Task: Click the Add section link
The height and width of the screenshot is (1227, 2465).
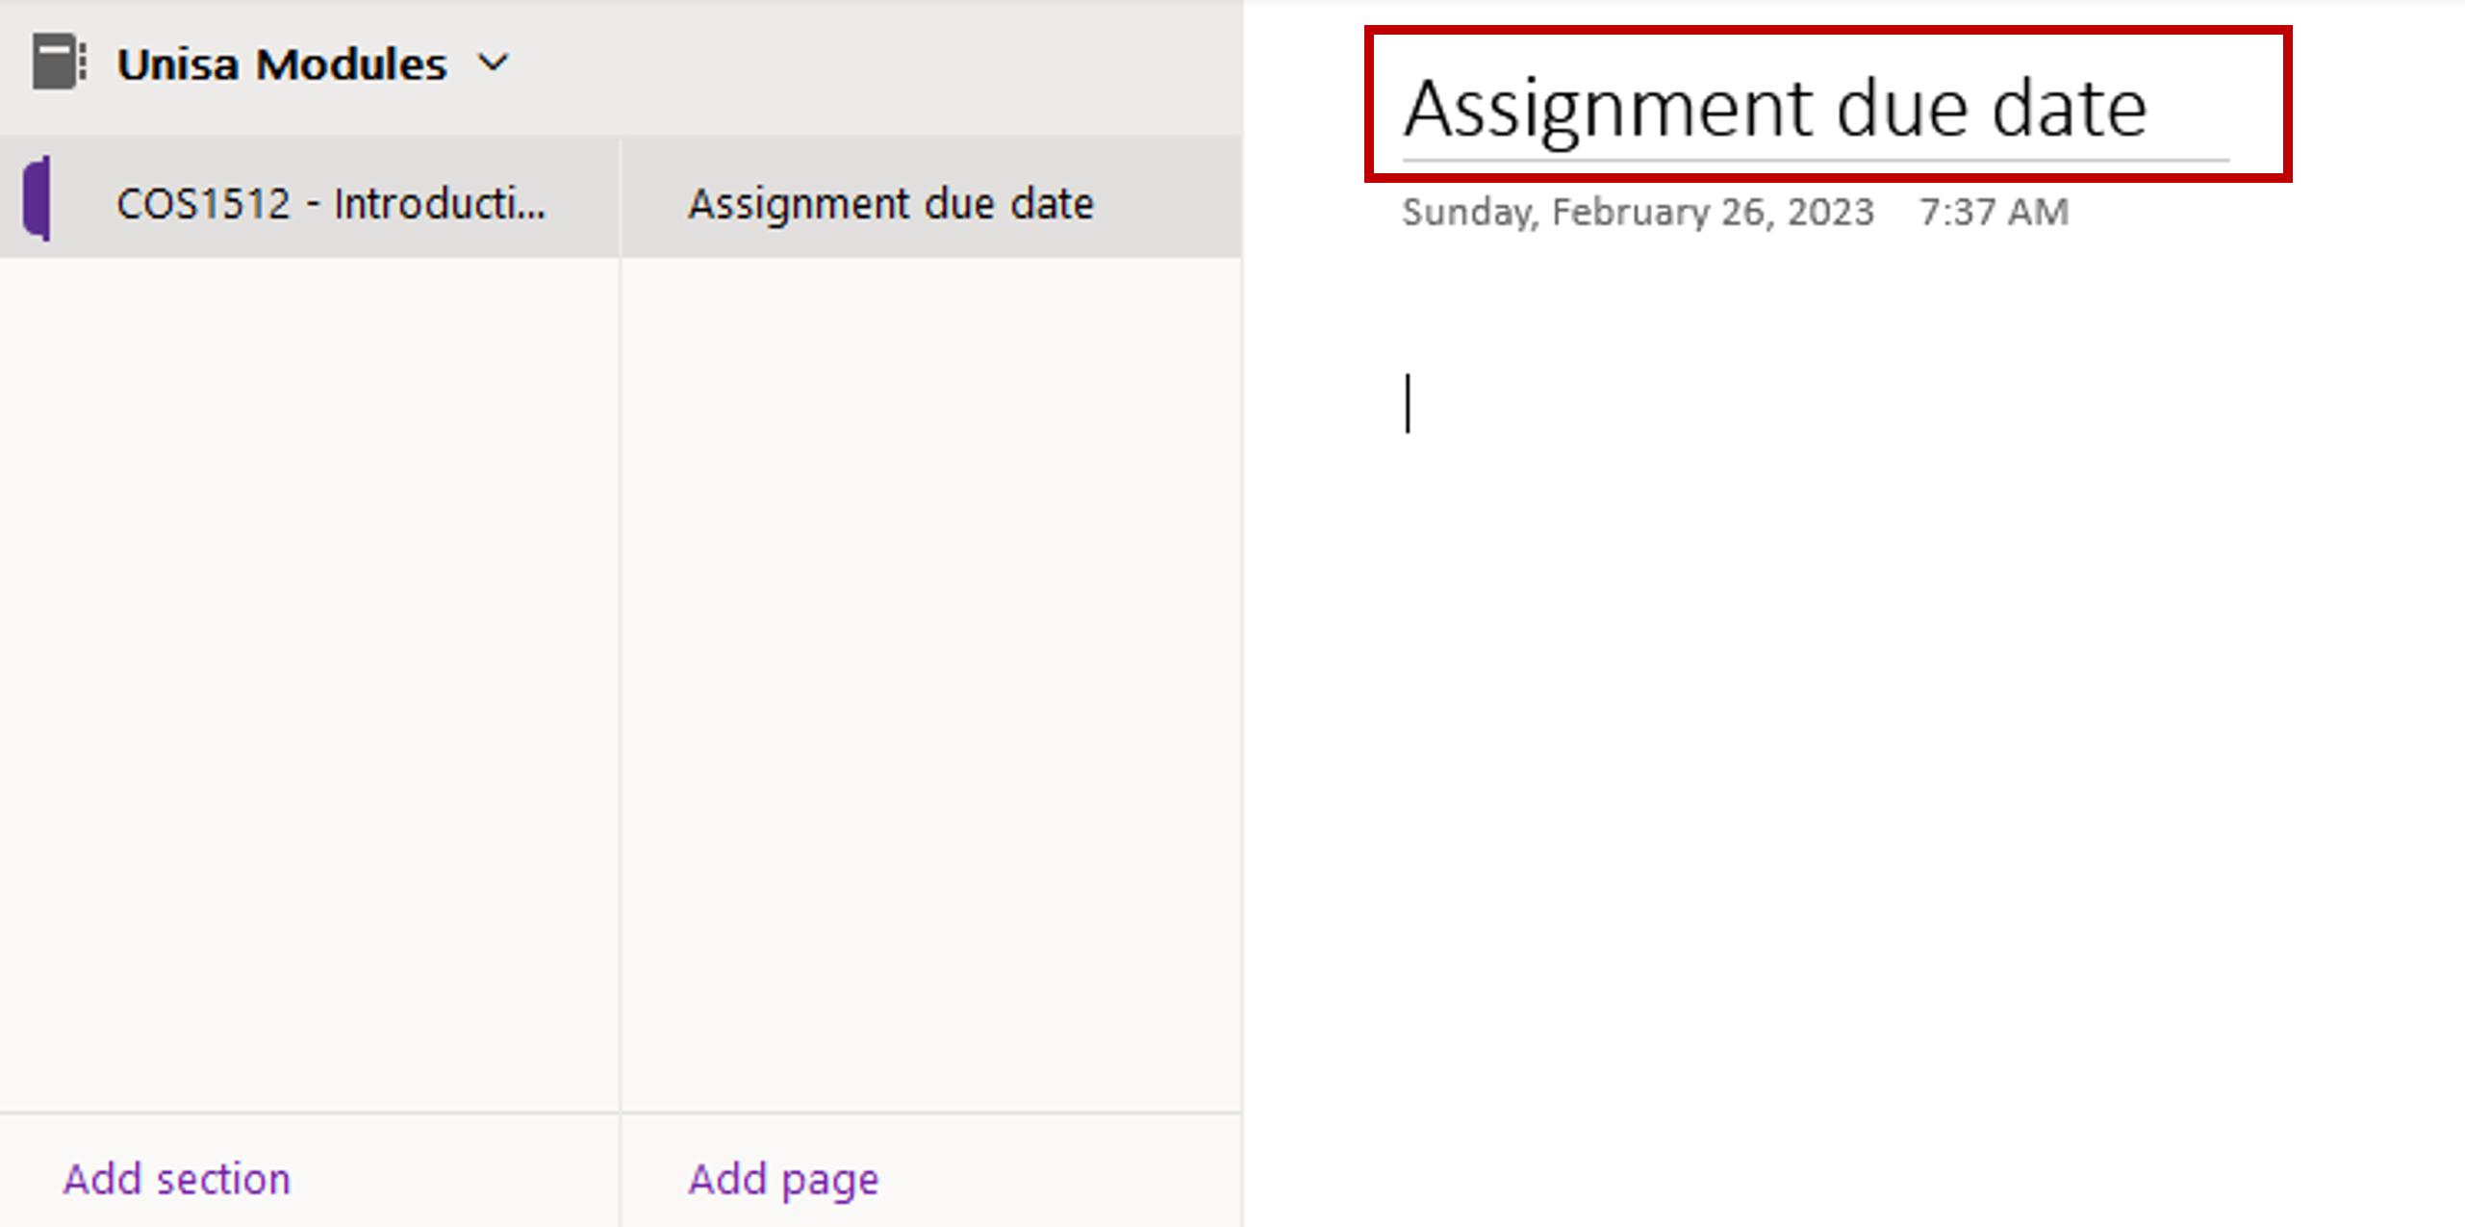Action: (177, 1179)
